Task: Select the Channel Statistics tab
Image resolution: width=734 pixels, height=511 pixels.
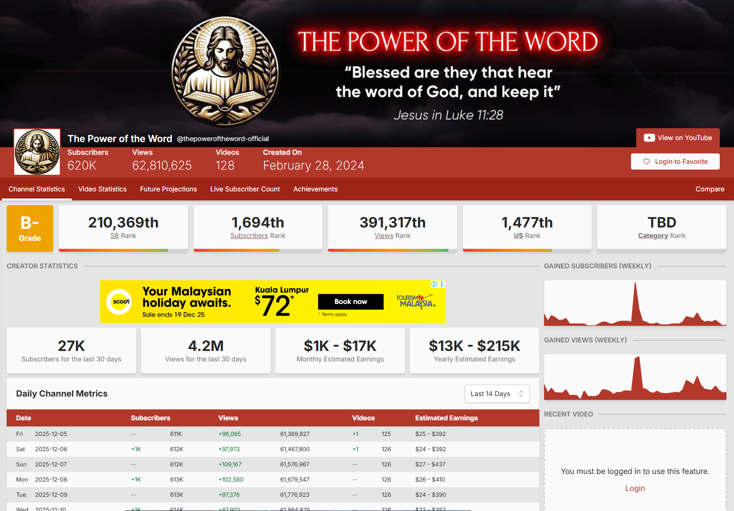Action: pos(37,189)
